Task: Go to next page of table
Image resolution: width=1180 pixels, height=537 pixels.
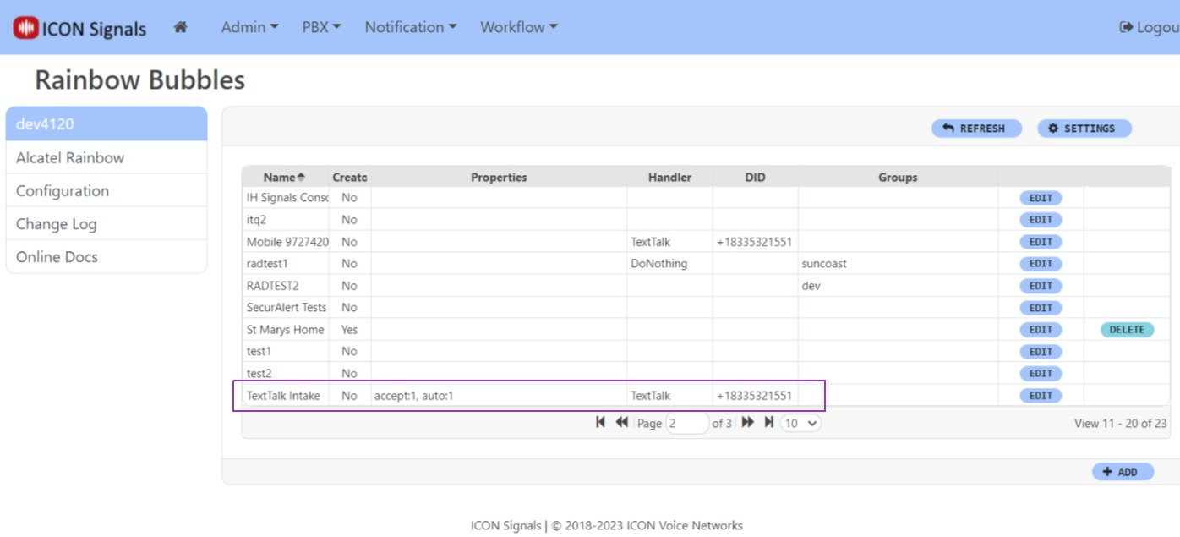Action: coord(748,423)
